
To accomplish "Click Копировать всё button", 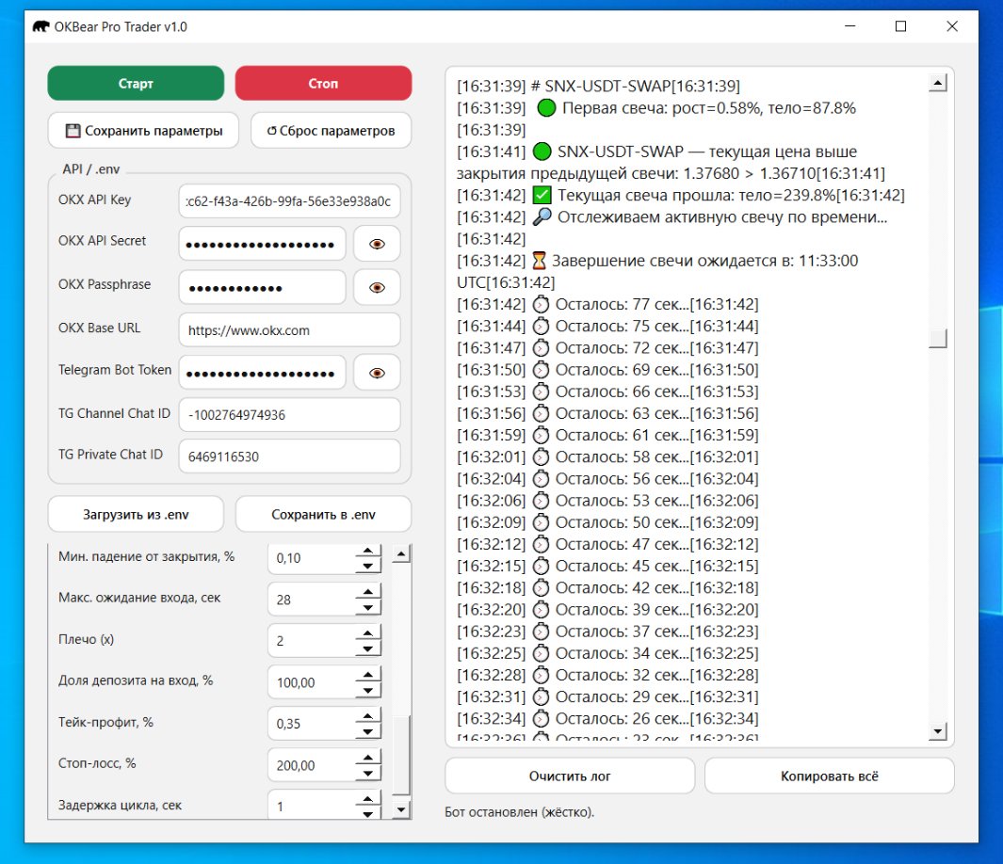I will [x=829, y=776].
